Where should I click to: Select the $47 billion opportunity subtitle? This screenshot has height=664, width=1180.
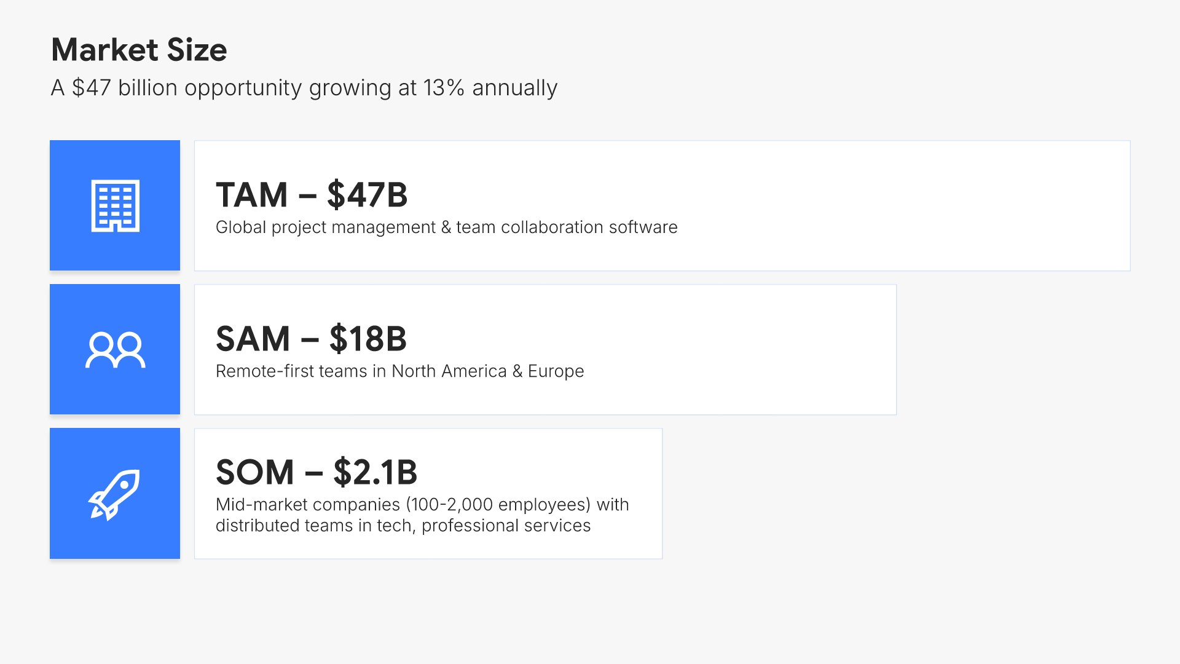click(x=304, y=88)
